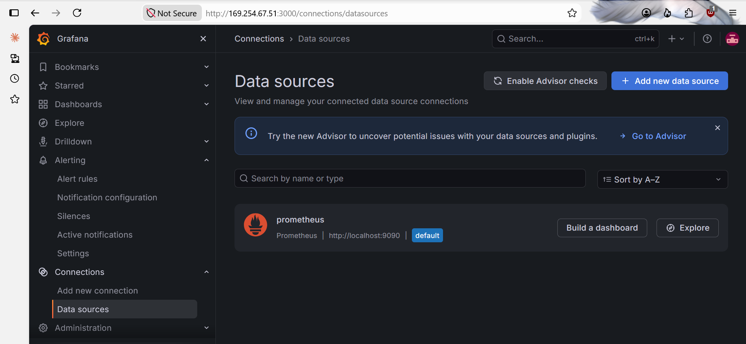746x344 pixels.
Task: Open the history clock icon in sidebar
Action: [x=15, y=78]
